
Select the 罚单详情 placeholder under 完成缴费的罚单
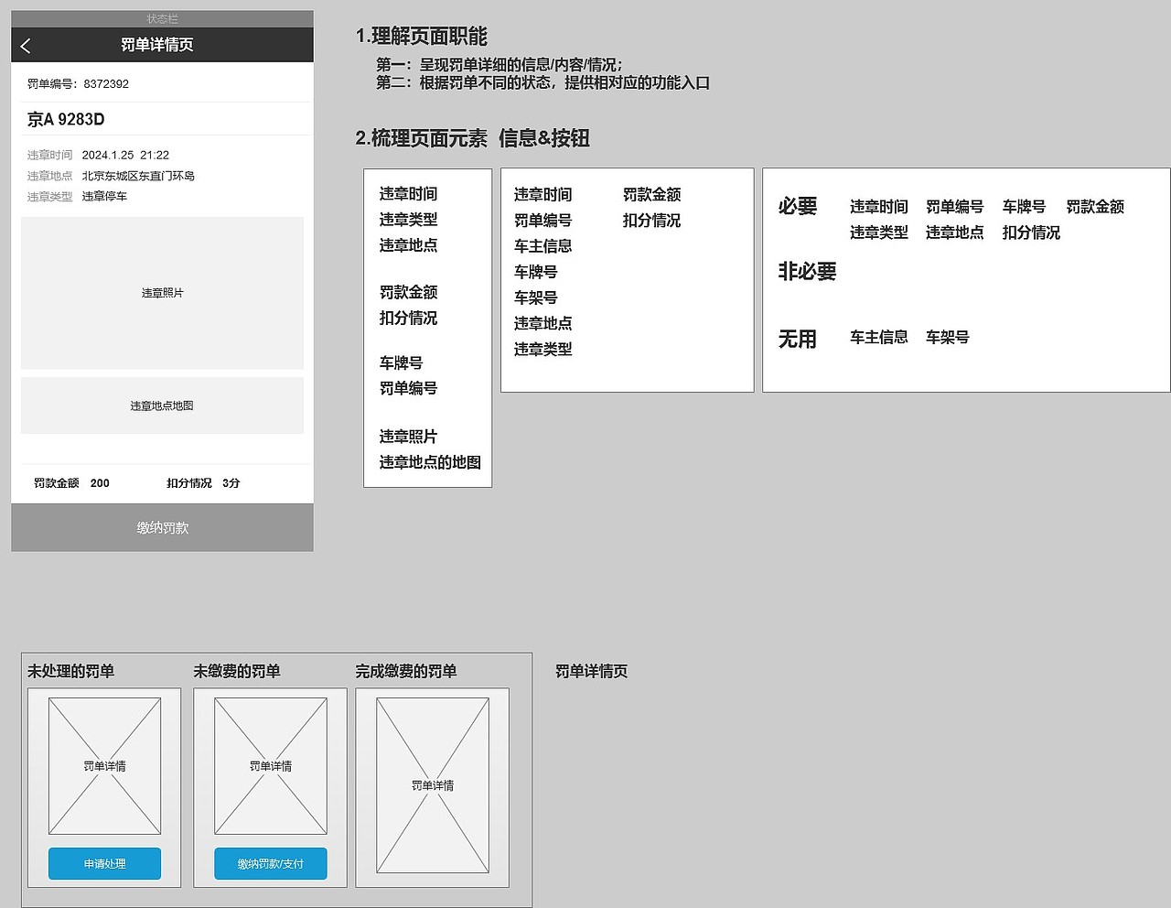click(432, 785)
